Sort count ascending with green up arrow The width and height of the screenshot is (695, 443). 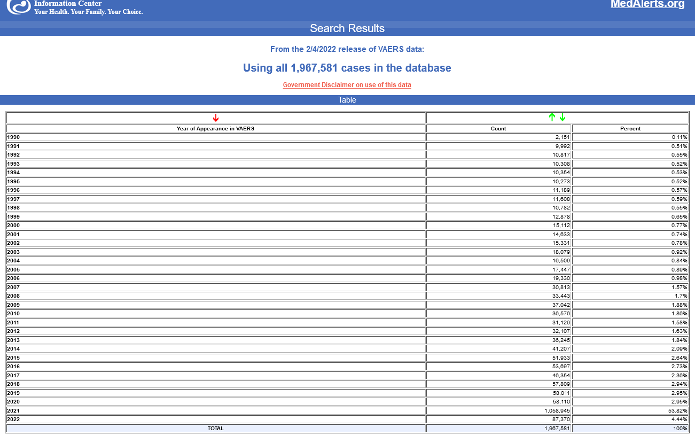[x=552, y=118]
